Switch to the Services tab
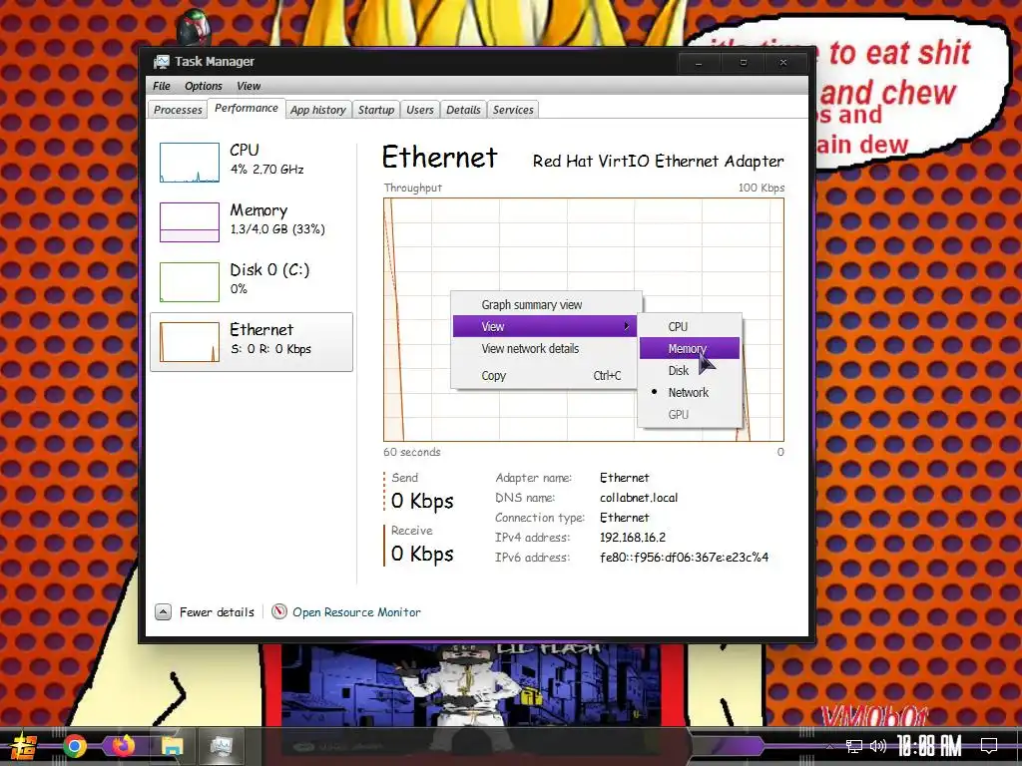 513,110
